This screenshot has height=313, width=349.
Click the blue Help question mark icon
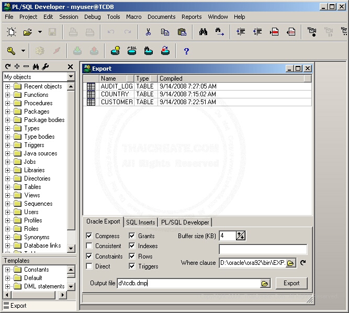click(186, 51)
